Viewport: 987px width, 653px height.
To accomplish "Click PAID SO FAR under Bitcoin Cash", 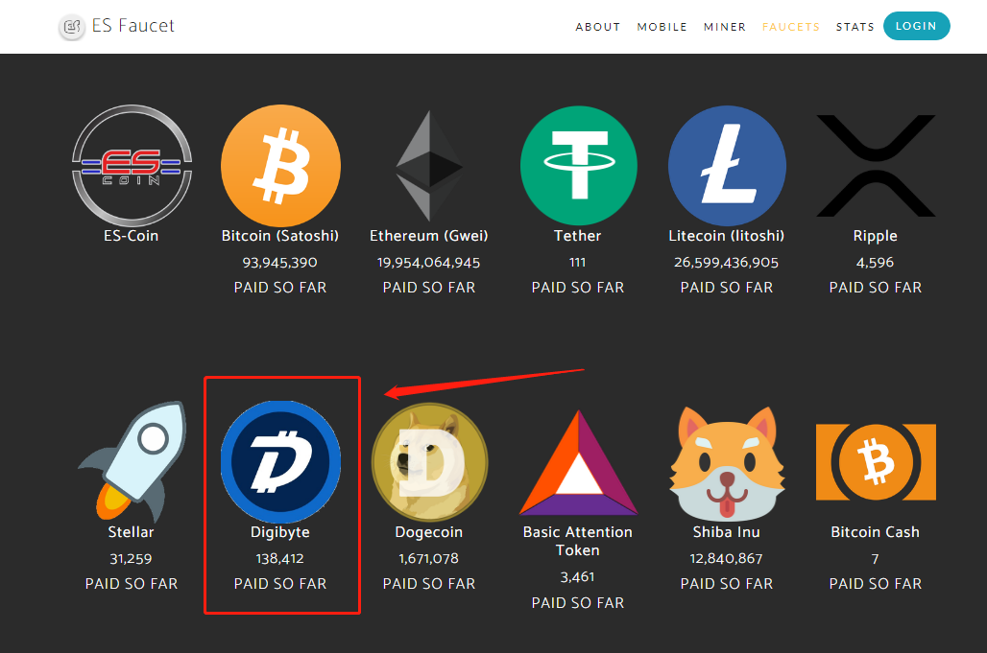I will tap(875, 584).
